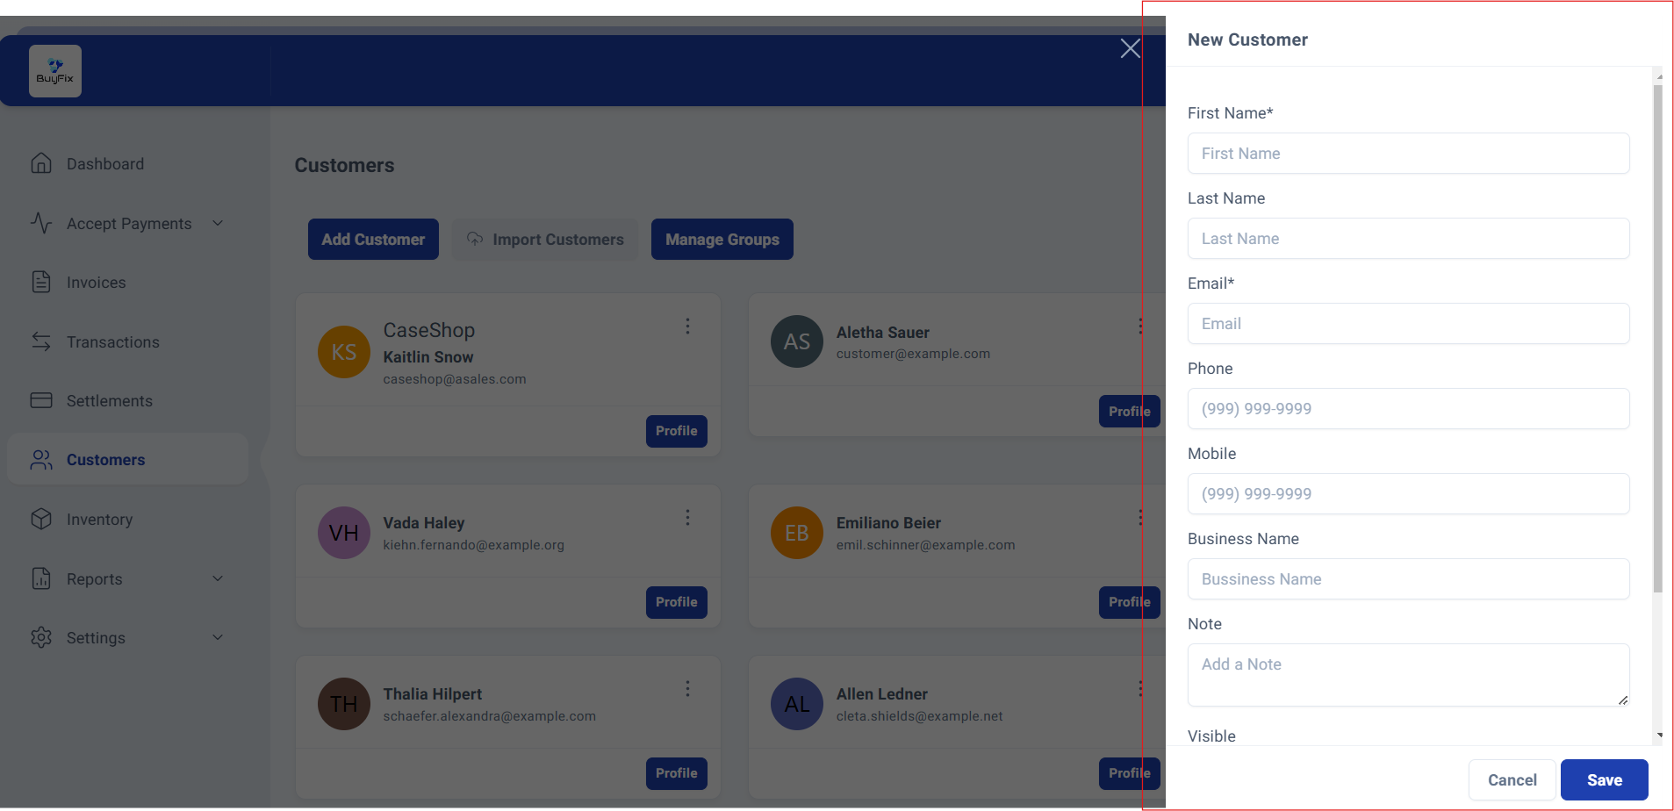This screenshot has height=811, width=1674.
Task: Close the New Customer panel with X
Action: [x=1130, y=48]
